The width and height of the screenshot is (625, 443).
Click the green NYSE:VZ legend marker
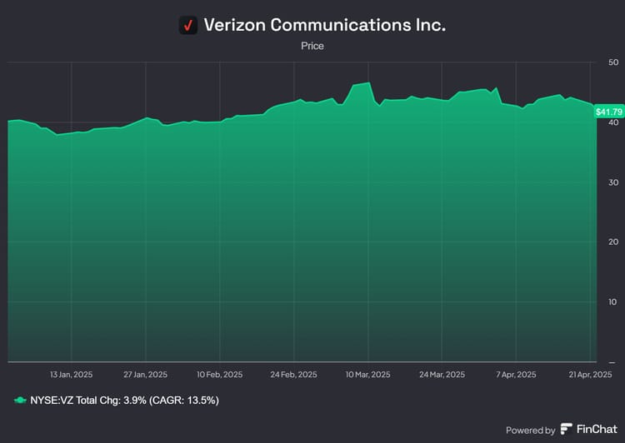pyautogui.click(x=21, y=401)
